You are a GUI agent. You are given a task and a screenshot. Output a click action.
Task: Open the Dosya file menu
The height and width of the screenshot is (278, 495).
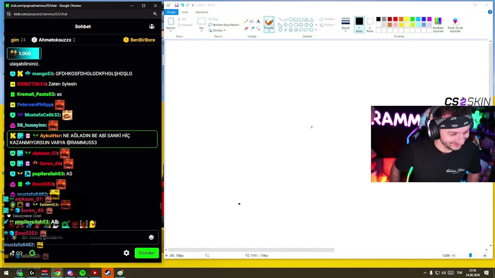171,12
